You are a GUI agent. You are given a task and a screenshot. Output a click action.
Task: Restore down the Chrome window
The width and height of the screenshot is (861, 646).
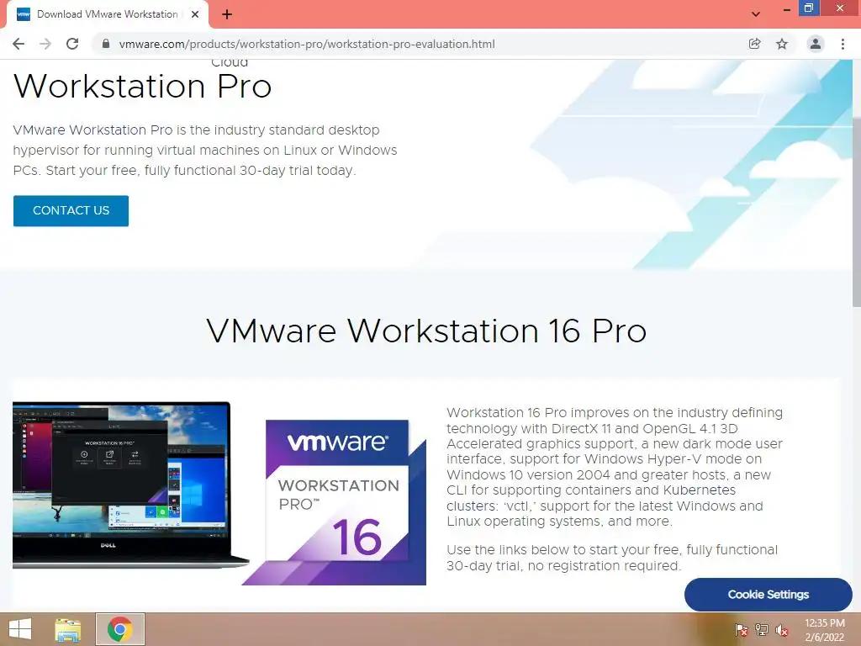pyautogui.click(x=808, y=8)
